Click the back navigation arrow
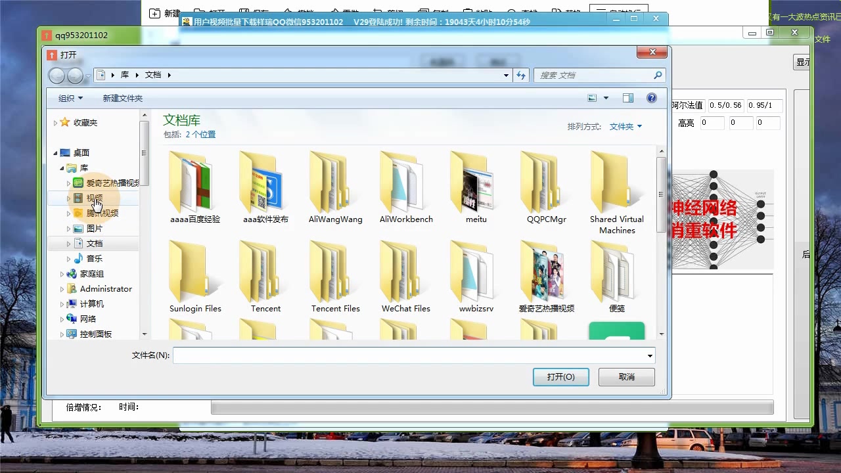 (57, 76)
